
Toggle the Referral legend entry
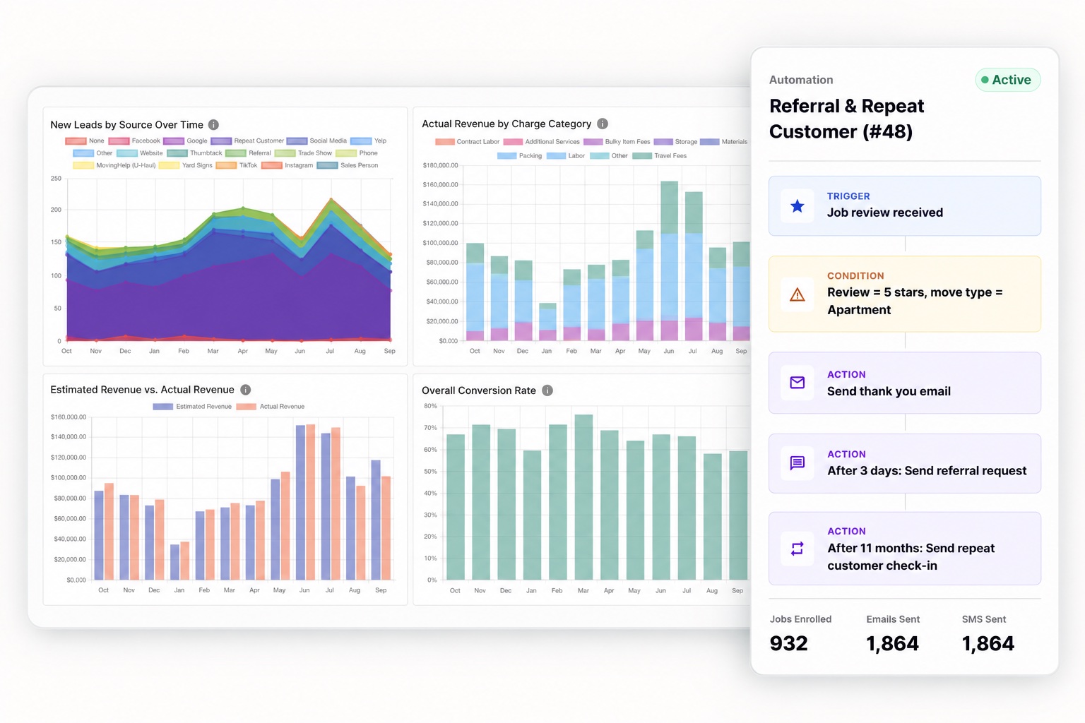(248, 153)
